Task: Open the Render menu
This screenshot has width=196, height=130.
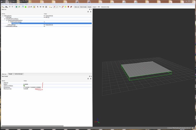Action: click(11, 4)
